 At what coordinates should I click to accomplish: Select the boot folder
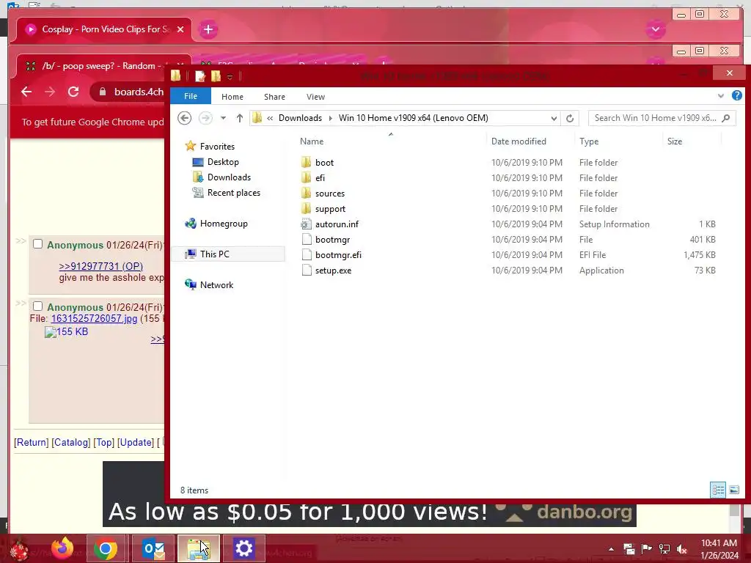(x=325, y=163)
